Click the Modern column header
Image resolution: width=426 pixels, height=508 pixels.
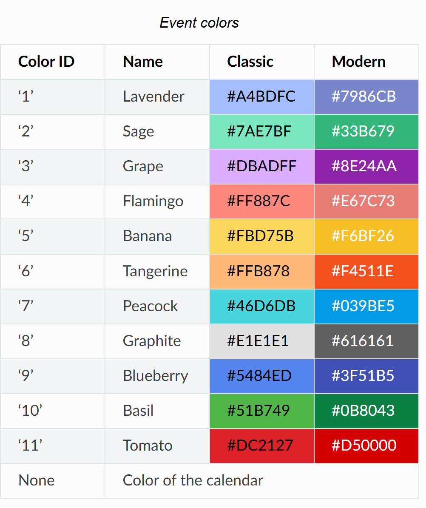pyautogui.click(x=358, y=62)
